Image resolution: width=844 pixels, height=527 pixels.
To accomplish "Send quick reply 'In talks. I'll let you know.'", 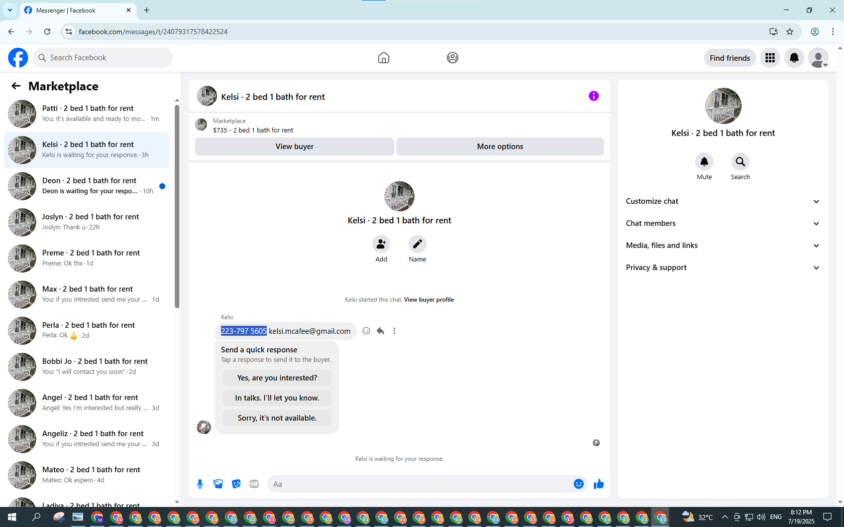I will tap(277, 398).
